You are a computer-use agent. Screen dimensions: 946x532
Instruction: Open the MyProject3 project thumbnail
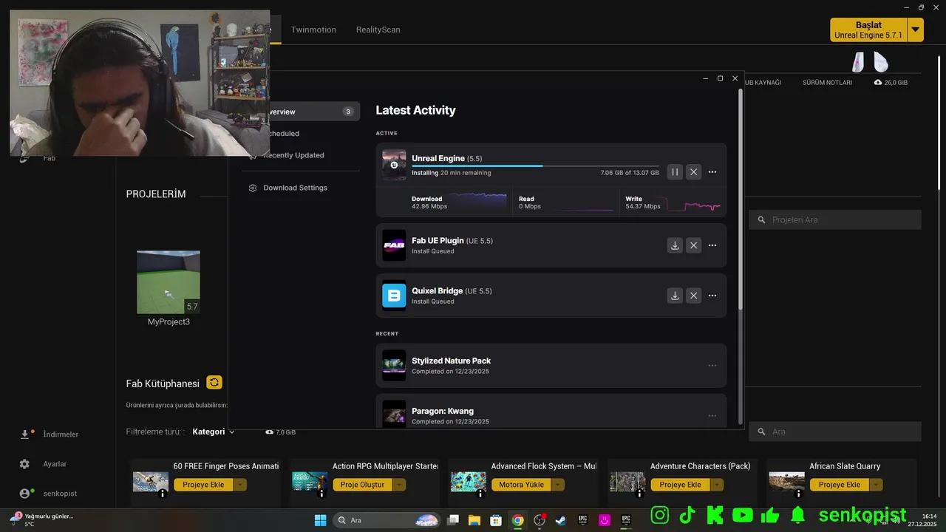click(x=169, y=282)
